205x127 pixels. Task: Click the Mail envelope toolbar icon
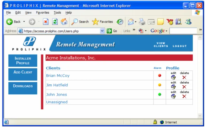pos(131,22)
